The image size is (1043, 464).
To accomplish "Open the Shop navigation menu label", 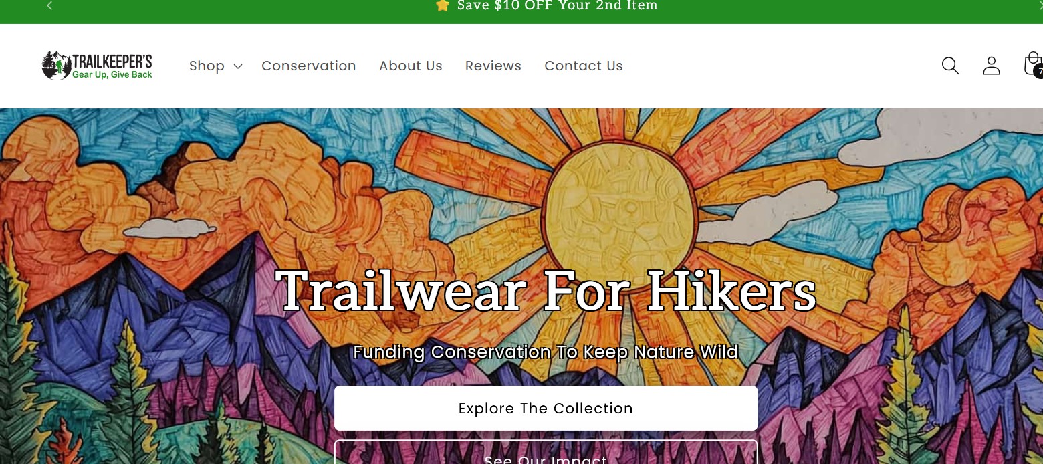I will pos(207,66).
